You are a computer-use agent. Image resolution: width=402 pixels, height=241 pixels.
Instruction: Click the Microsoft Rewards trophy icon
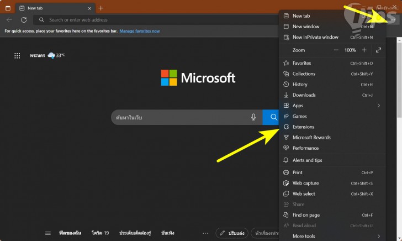[x=286, y=137]
